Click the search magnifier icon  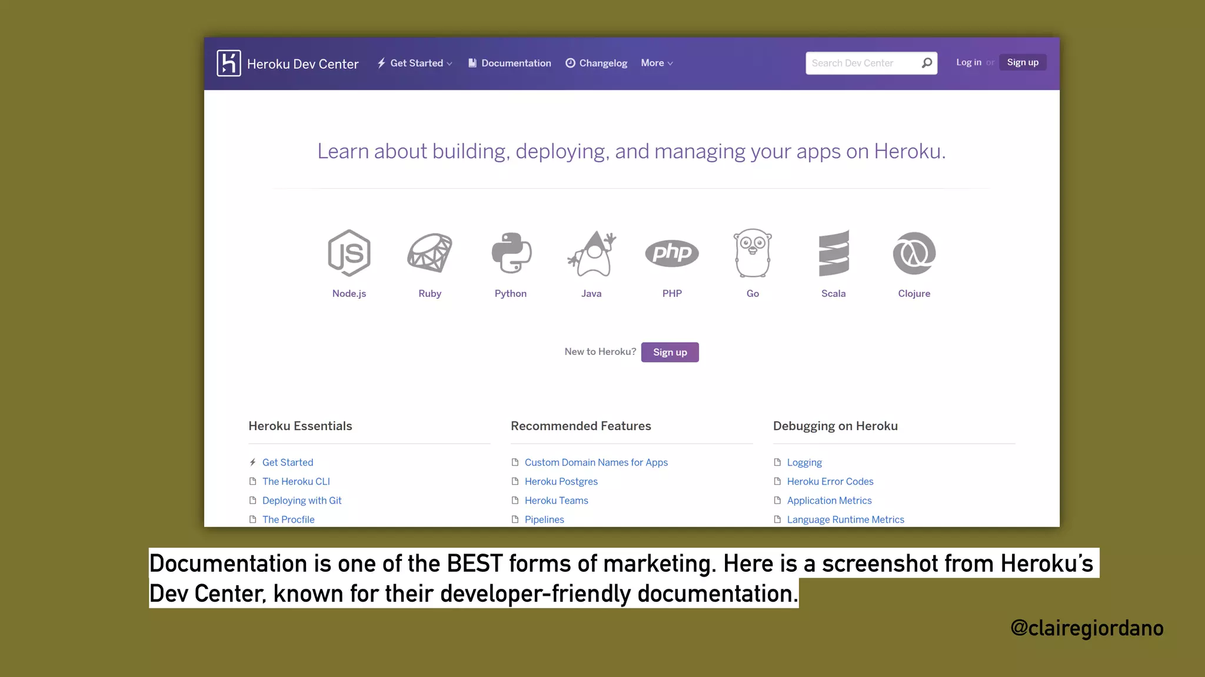(x=927, y=63)
